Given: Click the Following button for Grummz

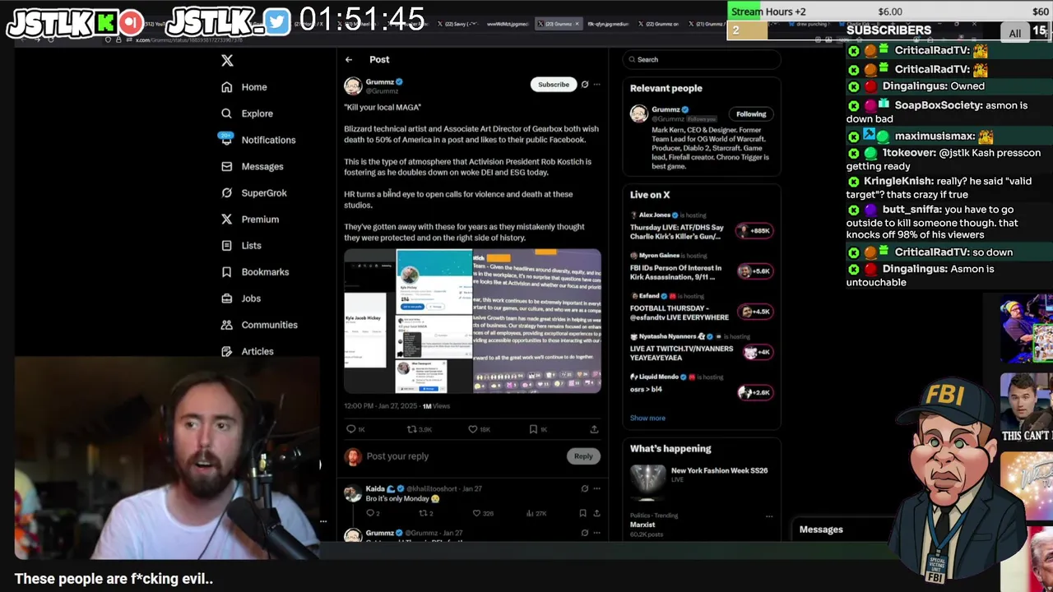Looking at the screenshot, I should click(751, 114).
